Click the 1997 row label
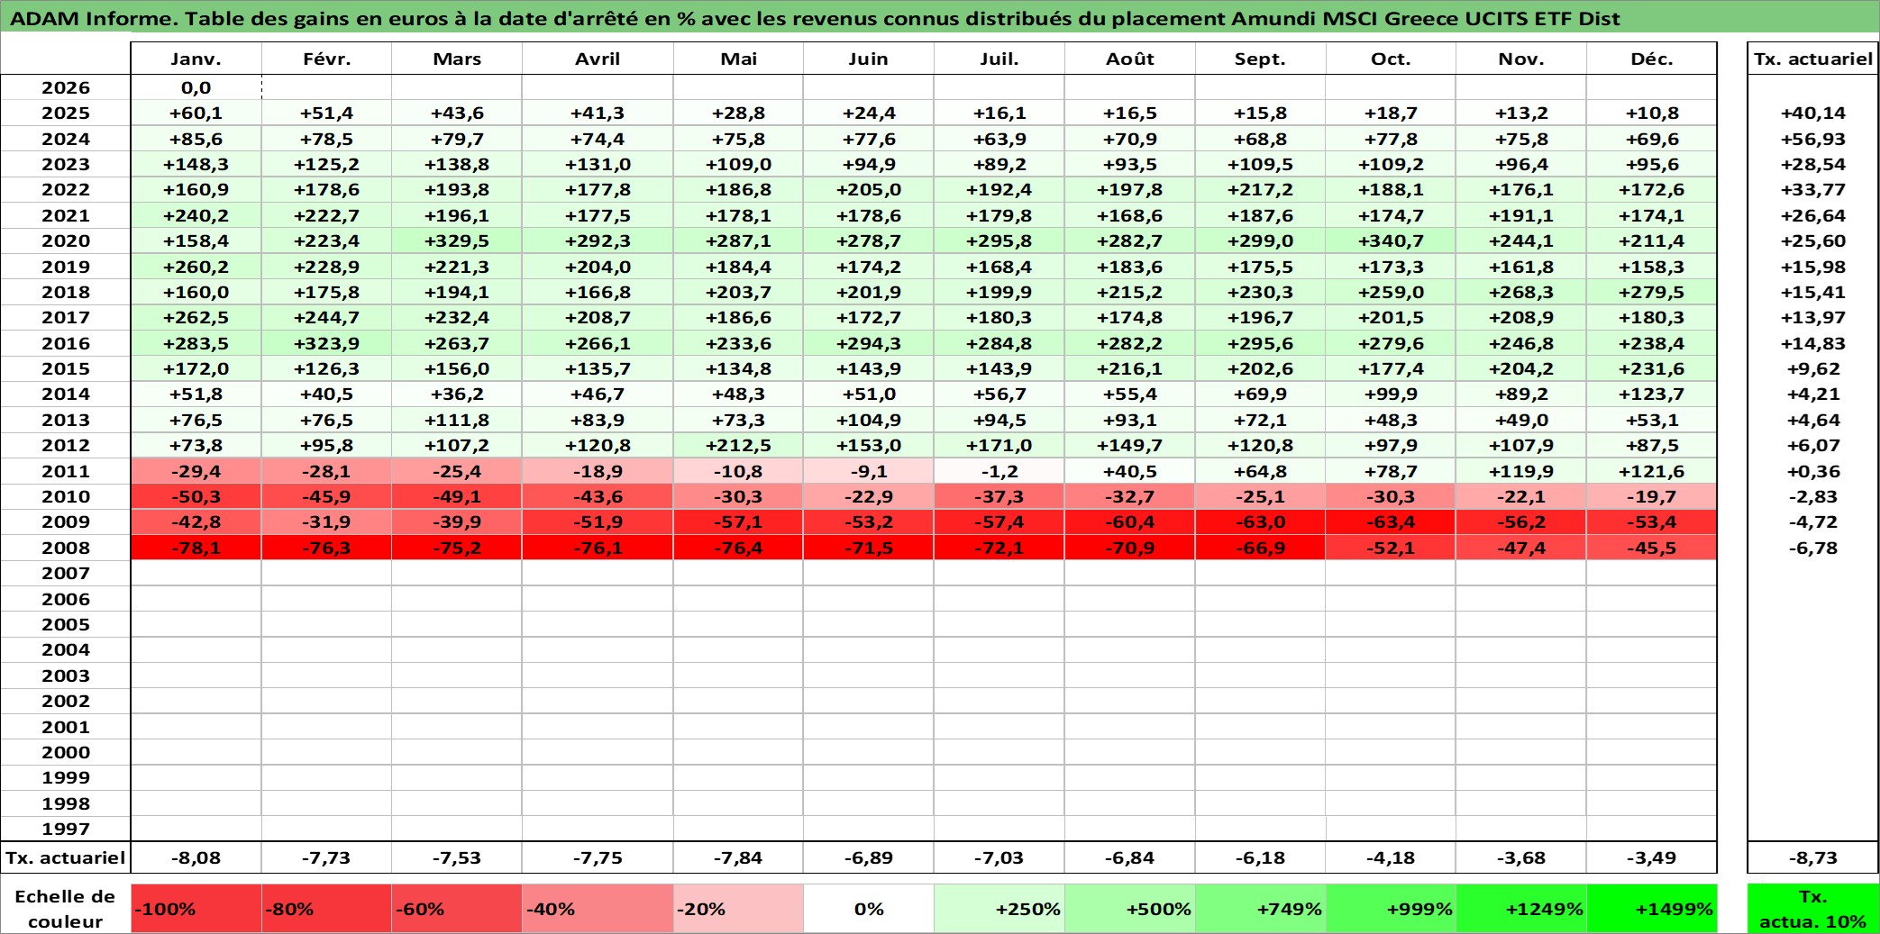 66,829
